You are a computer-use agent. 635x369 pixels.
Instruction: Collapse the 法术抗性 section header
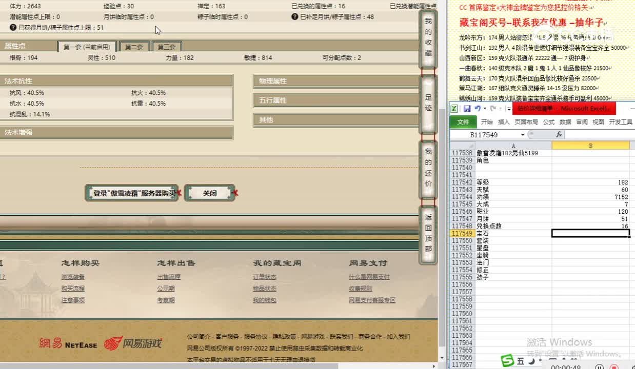tap(116, 81)
